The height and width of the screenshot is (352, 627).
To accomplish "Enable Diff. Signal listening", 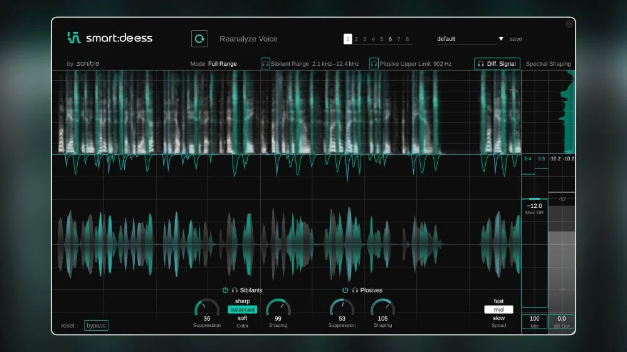I will (x=497, y=63).
